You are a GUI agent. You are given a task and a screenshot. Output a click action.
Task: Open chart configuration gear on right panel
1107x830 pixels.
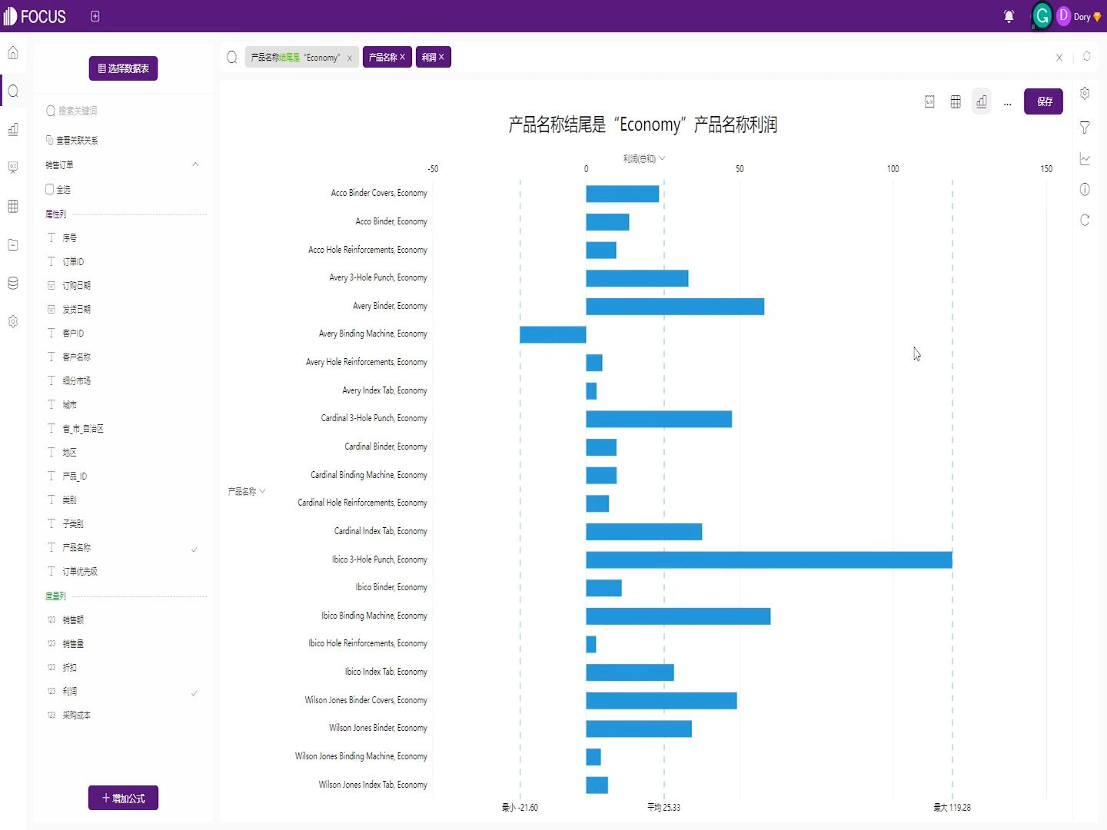(1085, 93)
